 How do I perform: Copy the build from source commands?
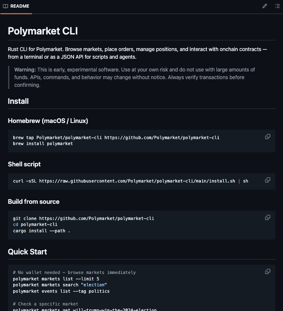coord(268,217)
